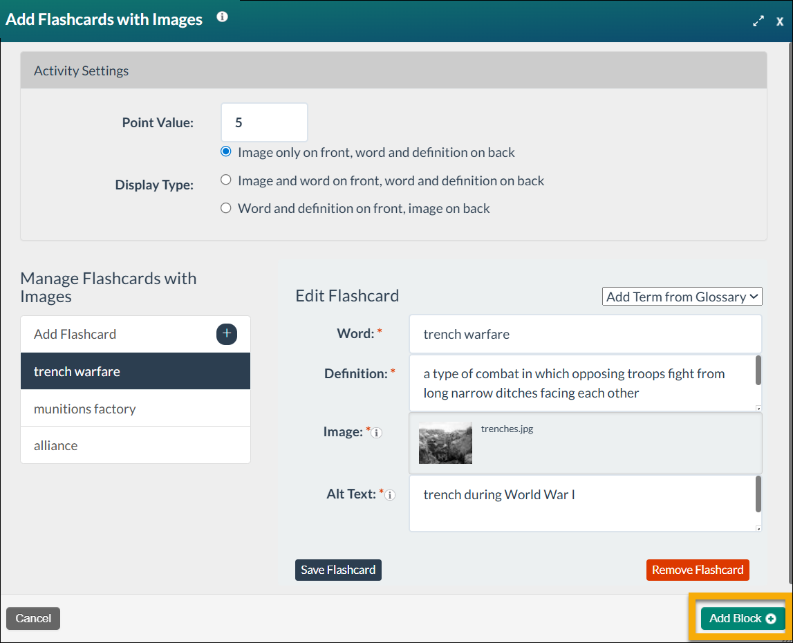Select the alliance flashcard

(136, 445)
